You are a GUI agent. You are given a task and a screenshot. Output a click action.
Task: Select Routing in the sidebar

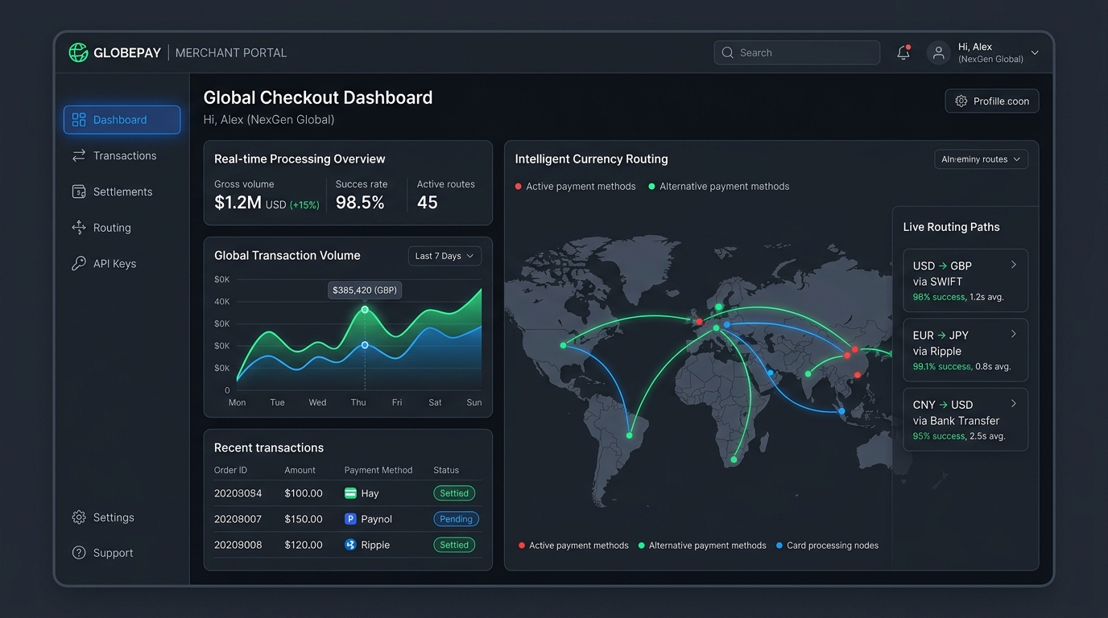click(122, 228)
